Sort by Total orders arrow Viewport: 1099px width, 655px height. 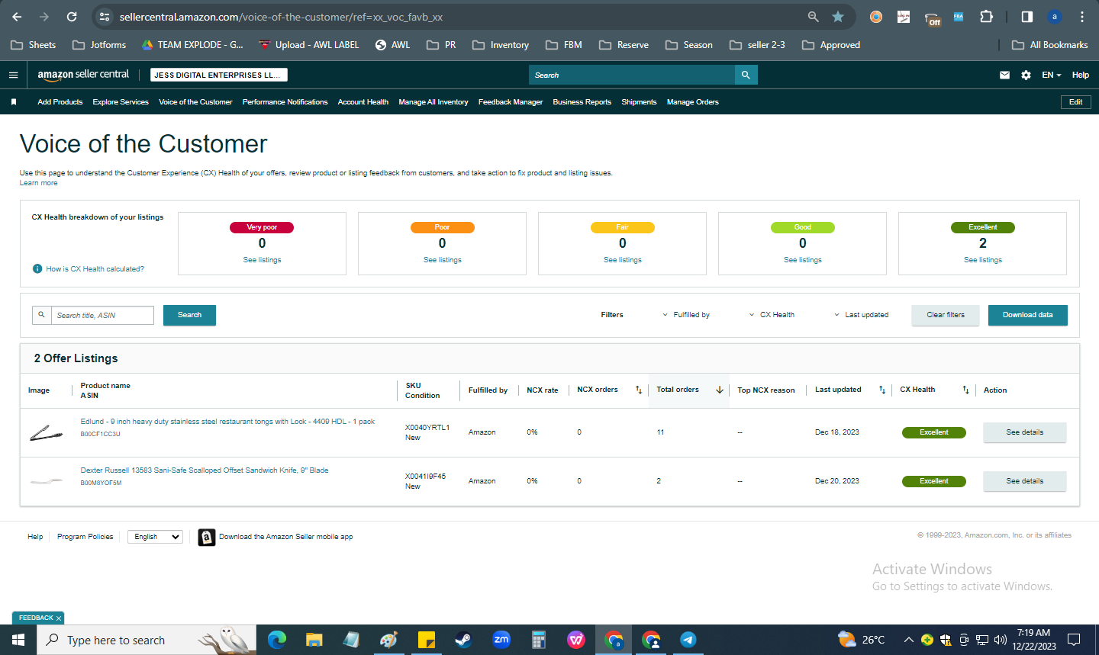click(719, 390)
